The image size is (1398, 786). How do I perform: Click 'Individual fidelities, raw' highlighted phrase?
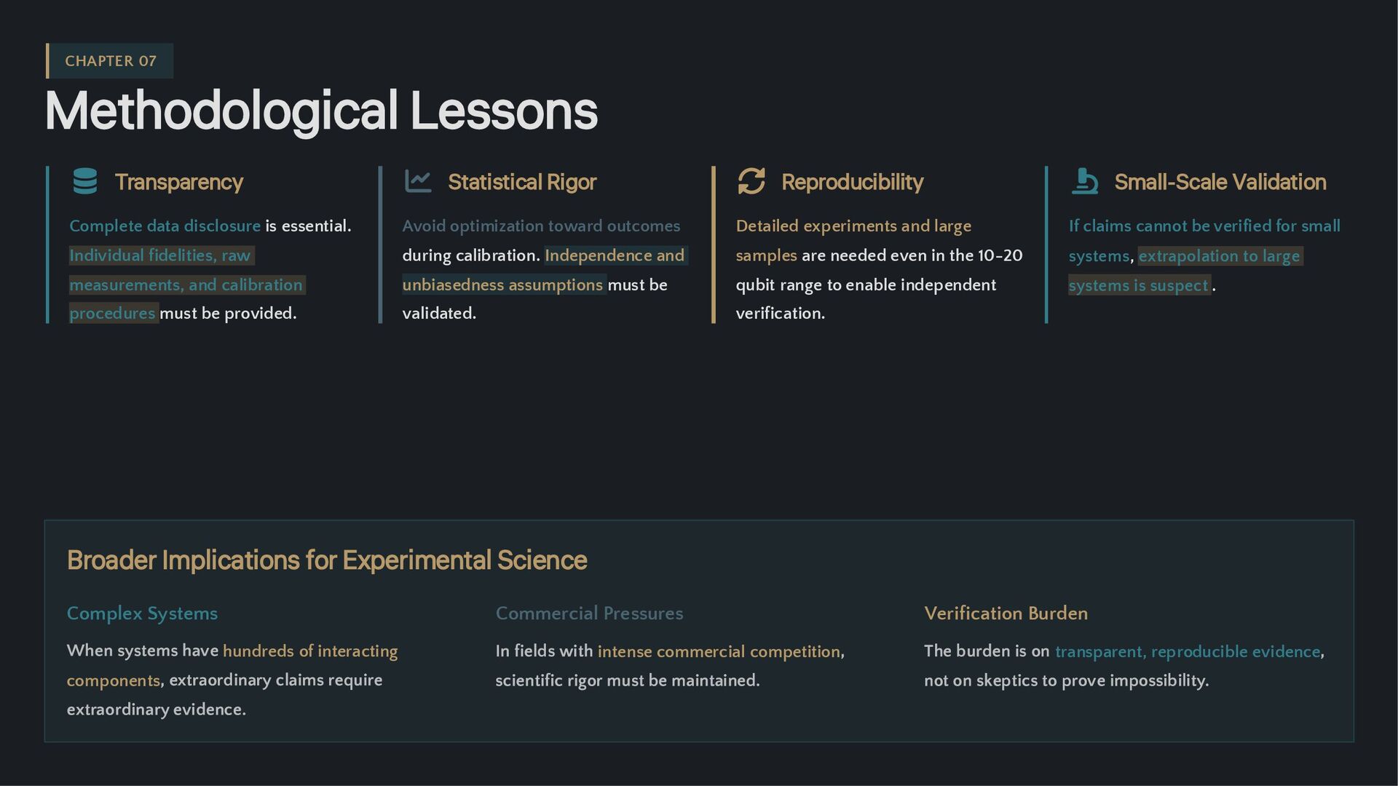(x=160, y=255)
